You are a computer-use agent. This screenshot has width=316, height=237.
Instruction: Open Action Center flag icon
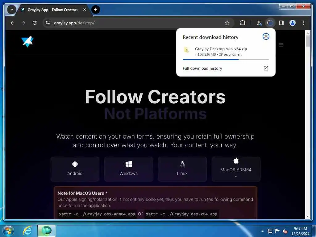tap(277, 231)
